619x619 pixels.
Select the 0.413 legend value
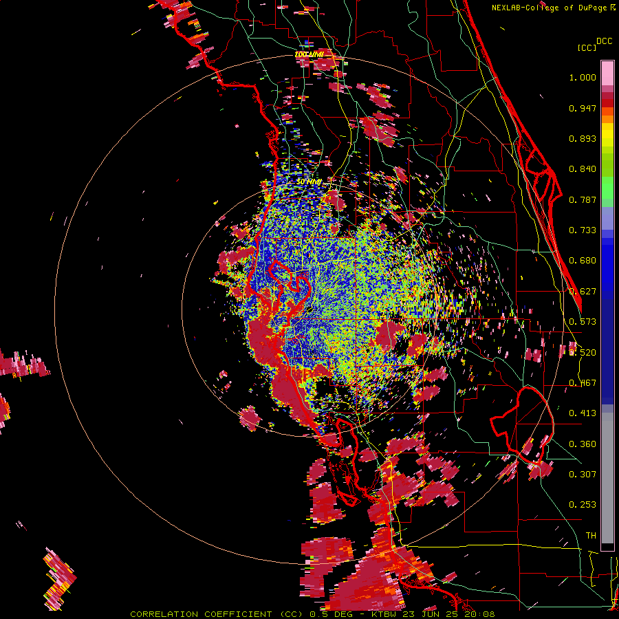tap(583, 413)
